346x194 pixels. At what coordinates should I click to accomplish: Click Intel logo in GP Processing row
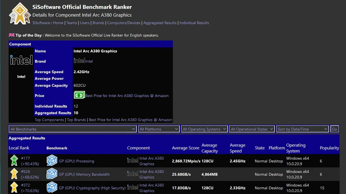[x=133, y=160]
